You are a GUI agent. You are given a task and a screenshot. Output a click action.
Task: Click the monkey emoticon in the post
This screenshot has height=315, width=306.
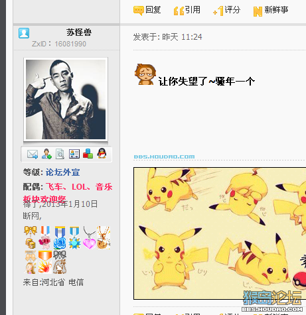tap(145, 74)
